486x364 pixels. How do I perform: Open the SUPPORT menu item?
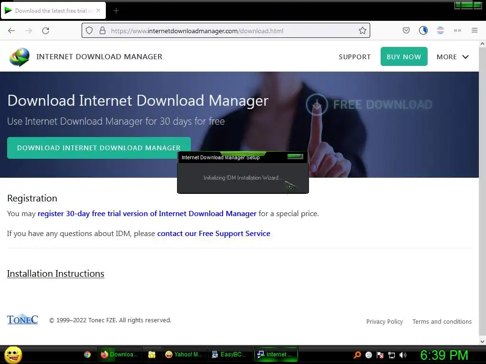click(355, 57)
